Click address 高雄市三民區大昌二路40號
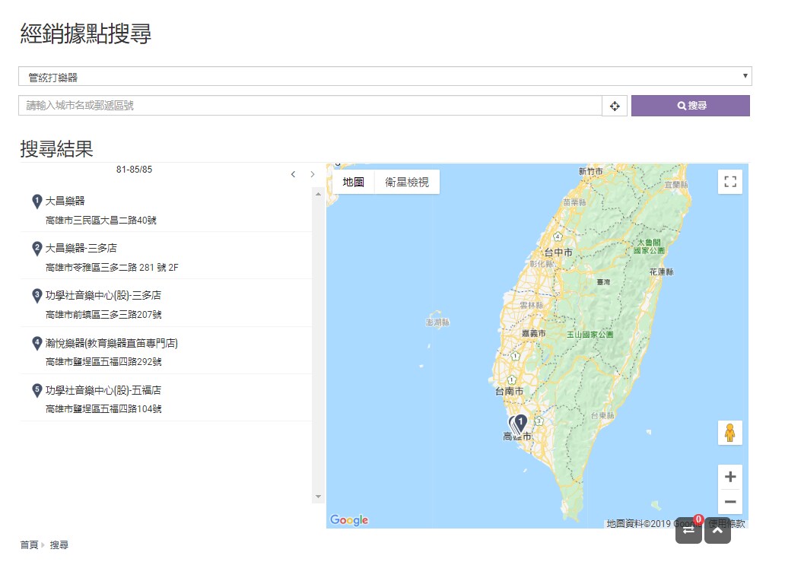 [101, 221]
